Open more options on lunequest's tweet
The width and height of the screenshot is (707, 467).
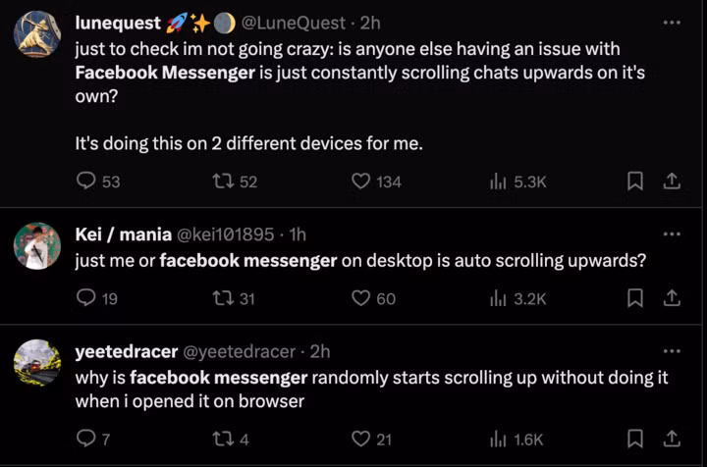[x=672, y=22]
